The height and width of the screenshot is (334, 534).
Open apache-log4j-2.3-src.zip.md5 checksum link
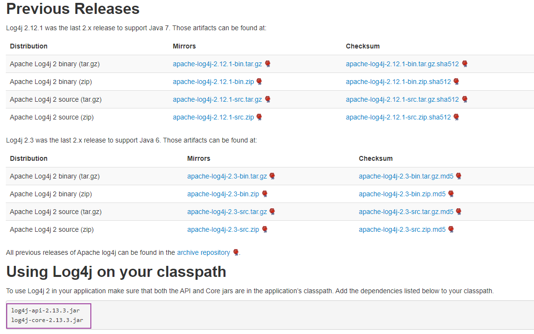click(402, 229)
